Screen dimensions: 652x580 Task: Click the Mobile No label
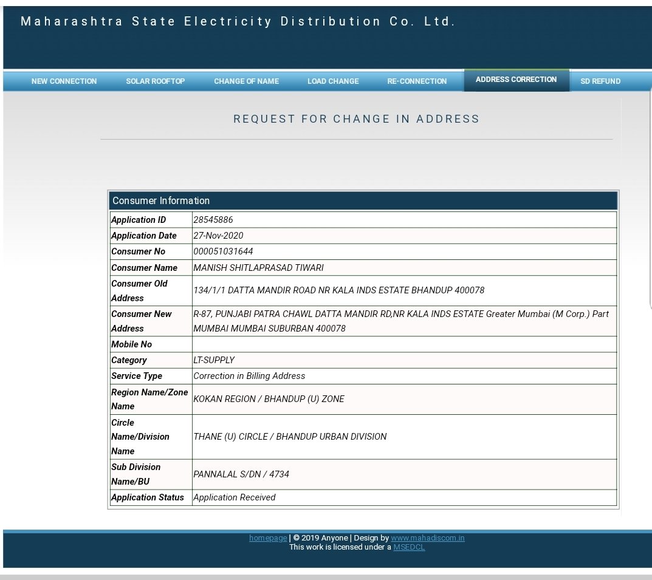tap(131, 344)
